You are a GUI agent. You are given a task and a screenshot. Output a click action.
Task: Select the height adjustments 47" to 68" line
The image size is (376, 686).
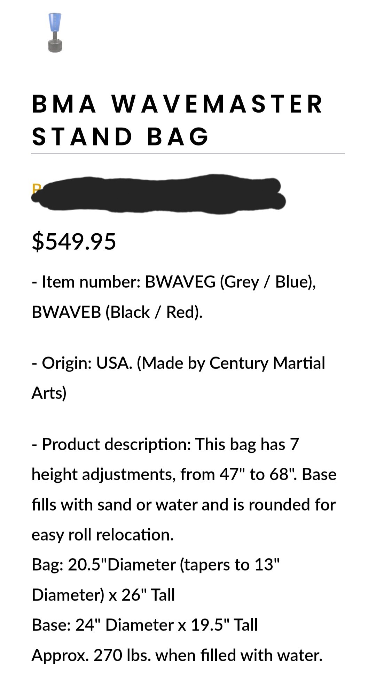coord(184,474)
